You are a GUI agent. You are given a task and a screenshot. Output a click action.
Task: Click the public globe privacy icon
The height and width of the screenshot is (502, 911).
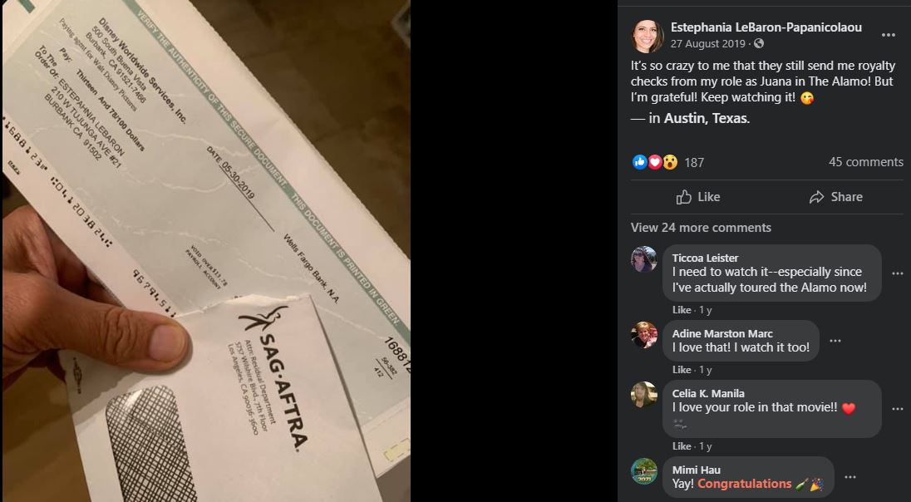(x=759, y=43)
